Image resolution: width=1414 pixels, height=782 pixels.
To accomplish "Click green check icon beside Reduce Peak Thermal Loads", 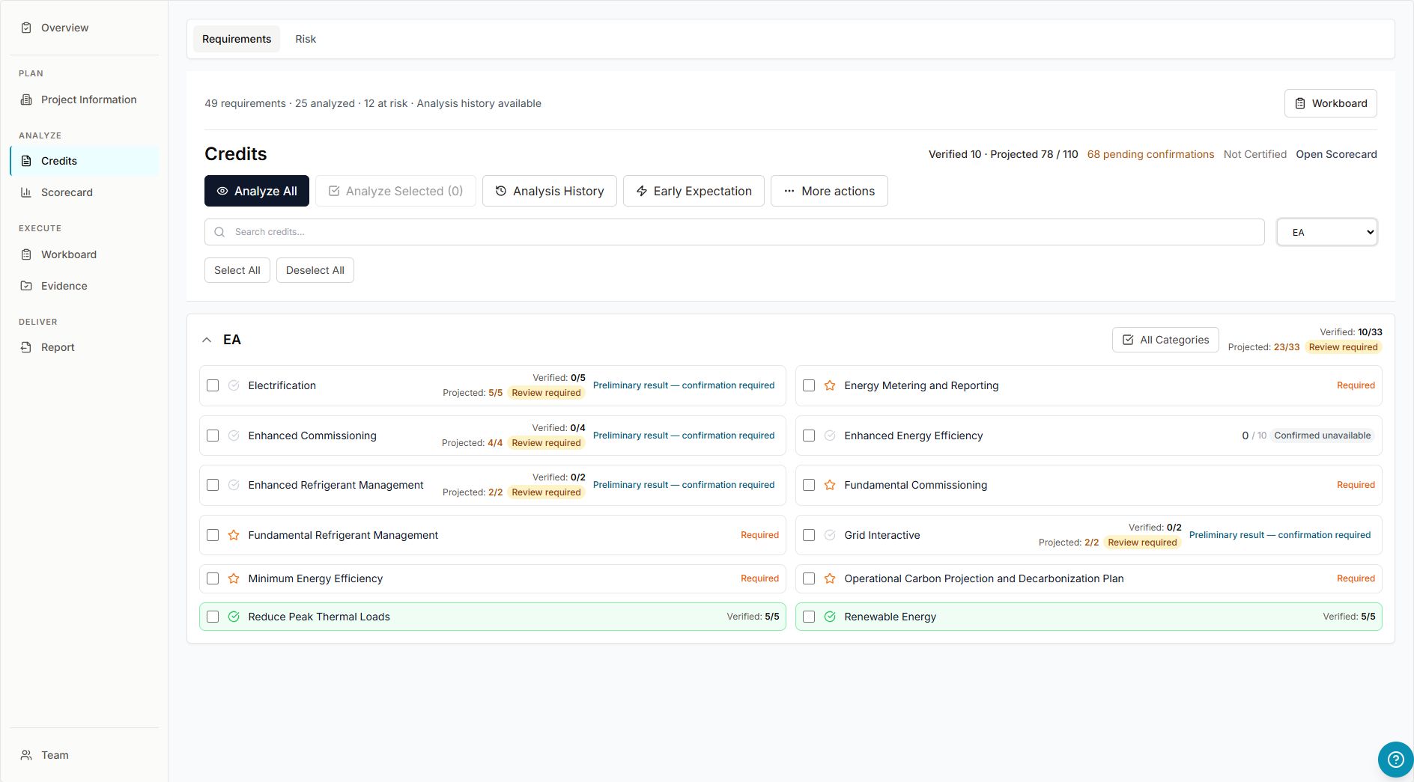I will click(x=234, y=617).
